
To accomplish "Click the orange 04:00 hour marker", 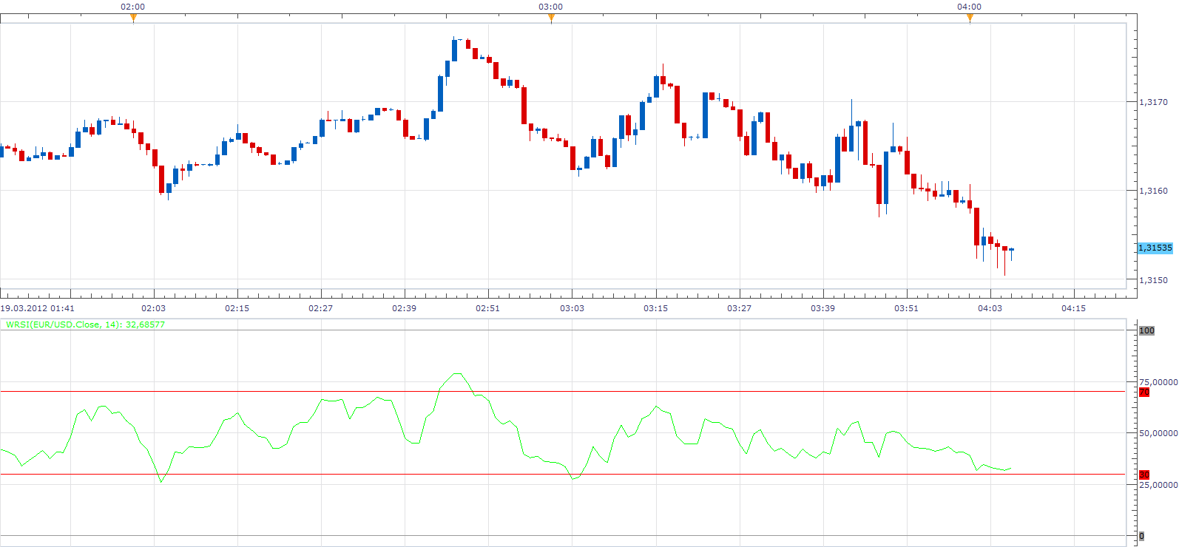I will [x=970, y=18].
